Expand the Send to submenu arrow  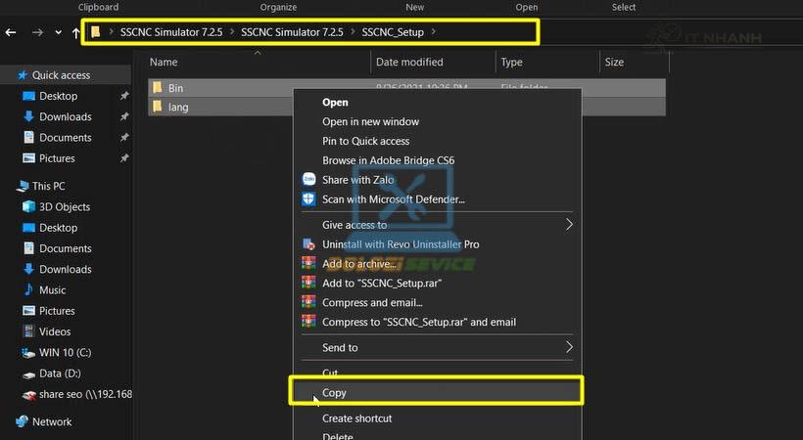(x=568, y=347)
